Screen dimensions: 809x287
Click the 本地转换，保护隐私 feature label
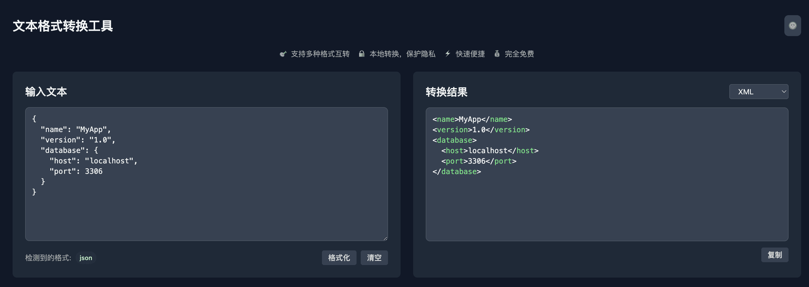(402, 54)
